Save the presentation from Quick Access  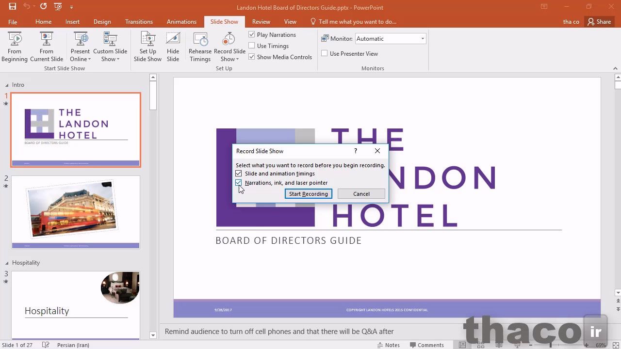pyautogui.click(x=13, y=7)
